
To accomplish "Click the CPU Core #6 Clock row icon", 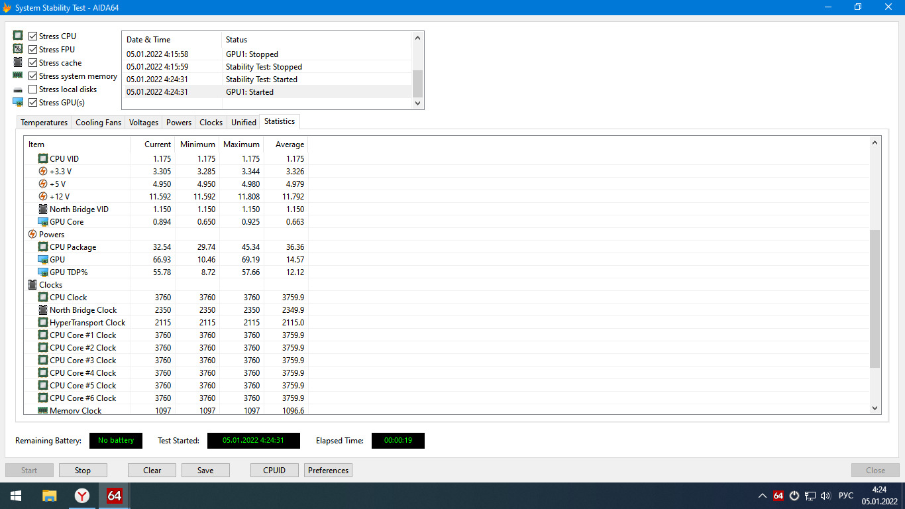I will tap(43, 398).
